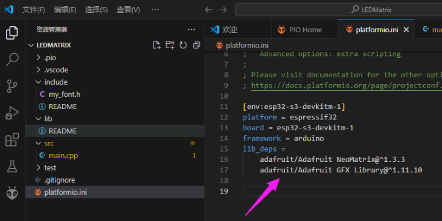This screenshot has width=442, height=221.
Task: Open the Source Control view
Action: (x=12, y=86)
